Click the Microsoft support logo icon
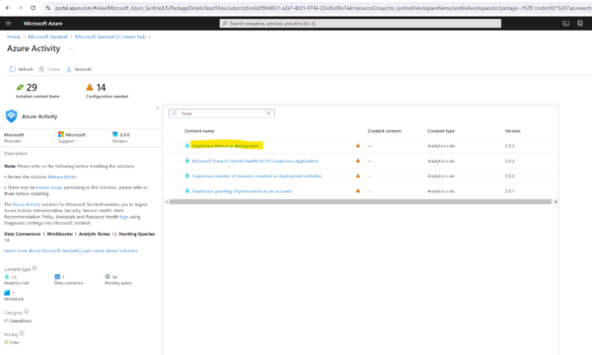Viewport: 592px width, 355px height. point(61,134)
